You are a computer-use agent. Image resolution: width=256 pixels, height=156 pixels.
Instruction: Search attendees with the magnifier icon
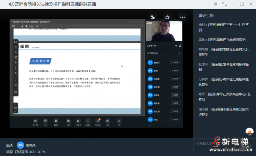176,46
